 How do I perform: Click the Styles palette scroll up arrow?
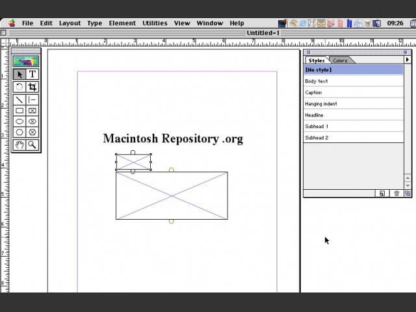pyautogui.click(x=408, y=177)
